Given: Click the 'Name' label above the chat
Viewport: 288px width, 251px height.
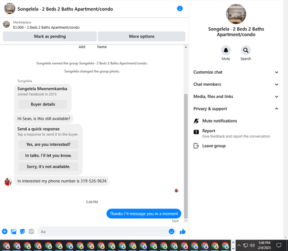Looking at the screenshot, I should point(102,47).
